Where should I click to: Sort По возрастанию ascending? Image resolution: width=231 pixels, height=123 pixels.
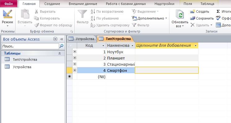click(x=107, y=11)
